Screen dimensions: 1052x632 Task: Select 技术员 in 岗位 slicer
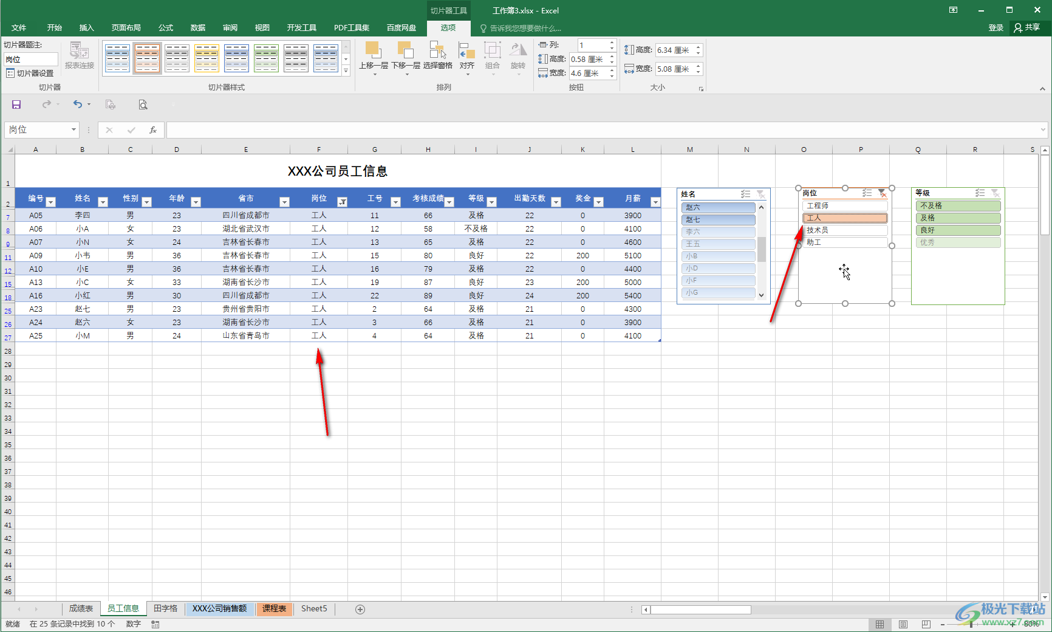click(845, 230)
